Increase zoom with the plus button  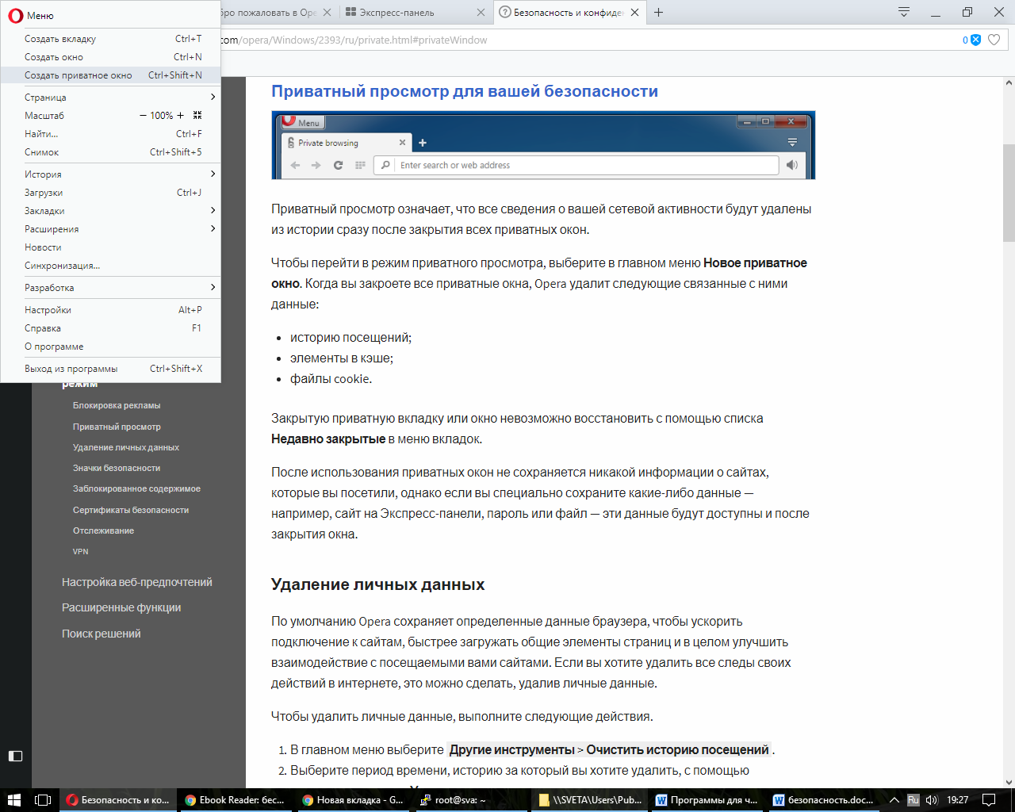point(181,116)
